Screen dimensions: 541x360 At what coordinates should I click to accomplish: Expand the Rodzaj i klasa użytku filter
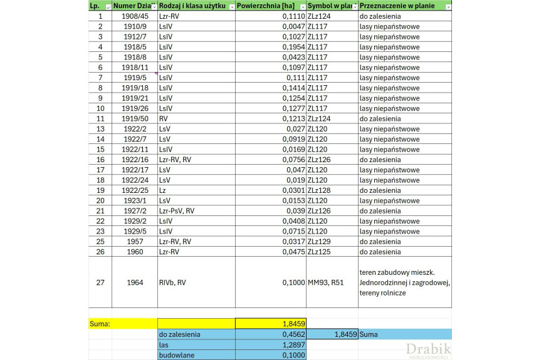(231, 6)
